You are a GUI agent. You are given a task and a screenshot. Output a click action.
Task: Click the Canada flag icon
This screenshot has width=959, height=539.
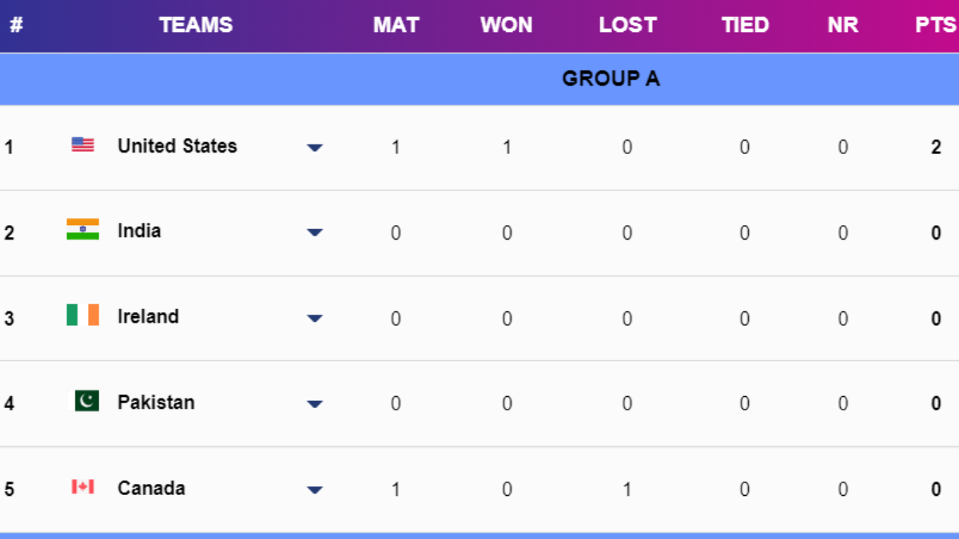pos(82,486)
